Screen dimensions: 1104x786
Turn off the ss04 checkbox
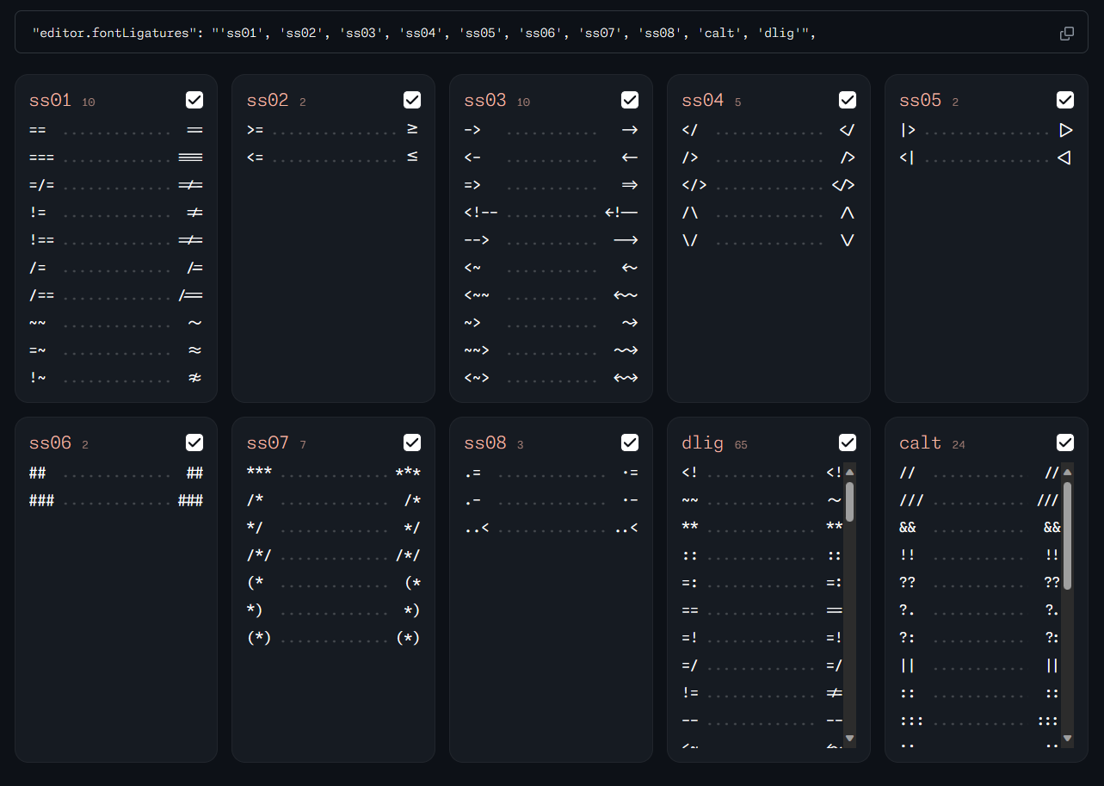[848, 100]
